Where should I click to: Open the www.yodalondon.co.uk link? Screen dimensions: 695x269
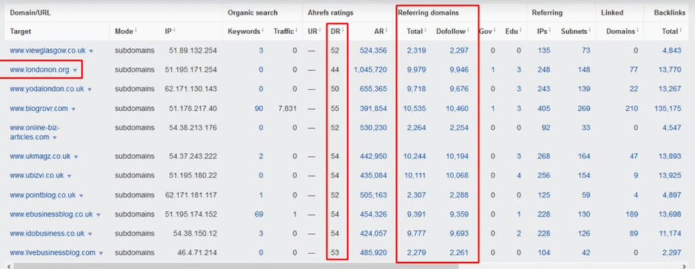coord(47,89)
